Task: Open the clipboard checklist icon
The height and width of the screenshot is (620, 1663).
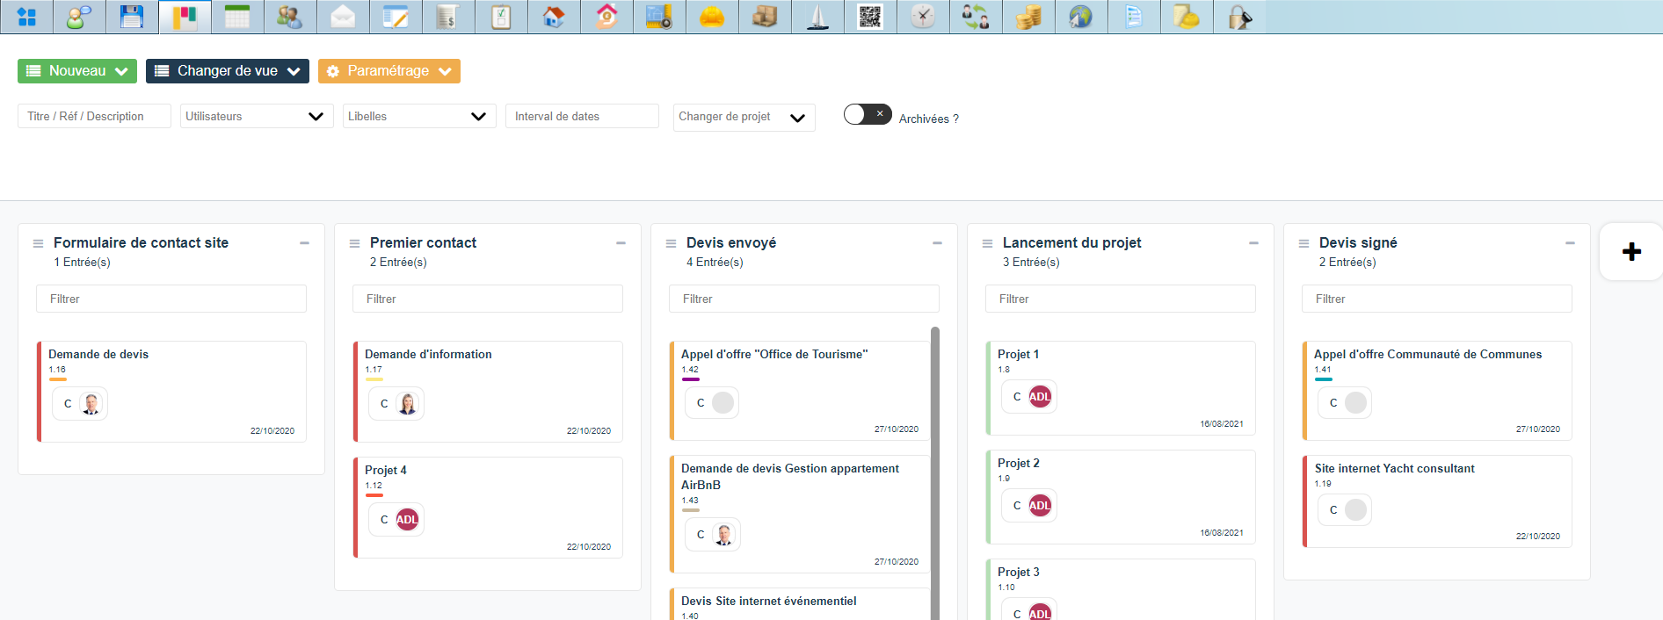Action: [x=501, y=17]
